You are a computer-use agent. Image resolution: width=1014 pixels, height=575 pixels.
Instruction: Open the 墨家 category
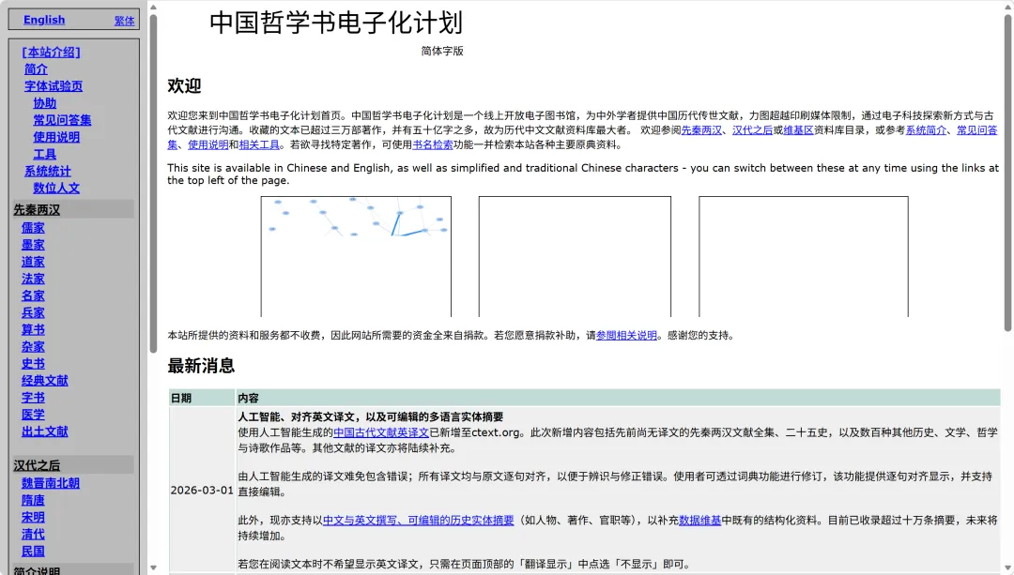pos(33,245)
